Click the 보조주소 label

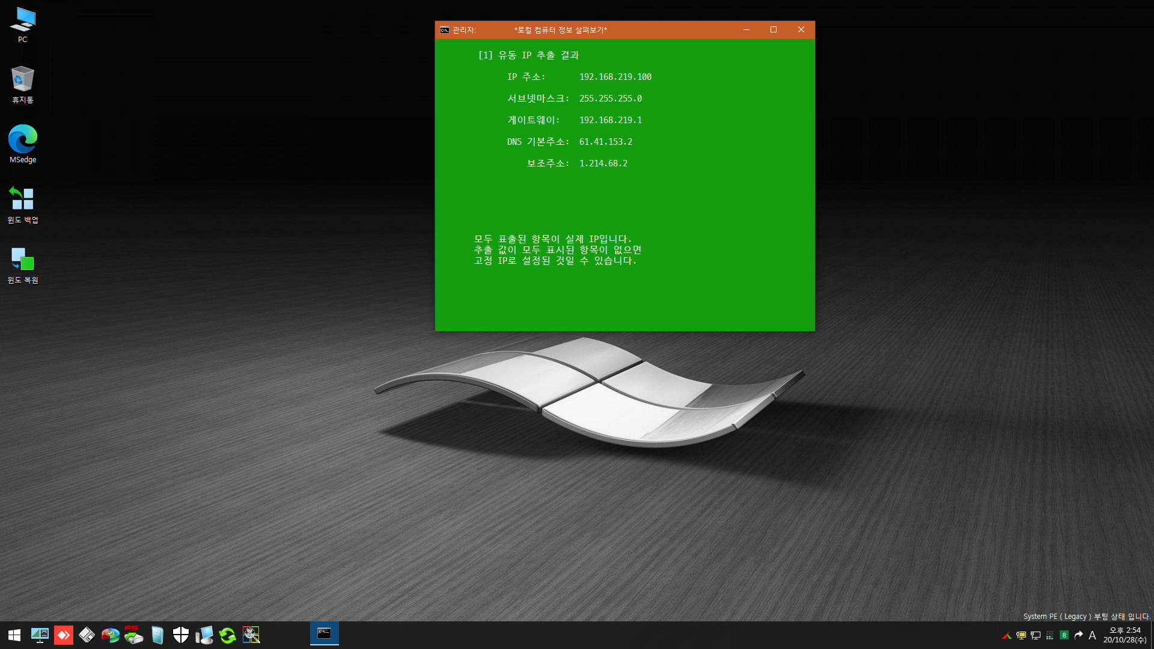point(548,163)
